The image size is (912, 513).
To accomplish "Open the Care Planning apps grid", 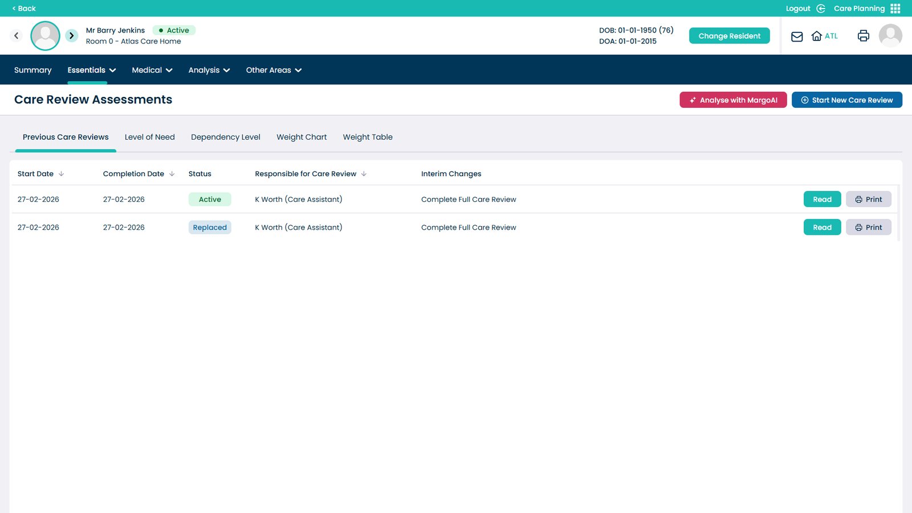I will [895, 9].
